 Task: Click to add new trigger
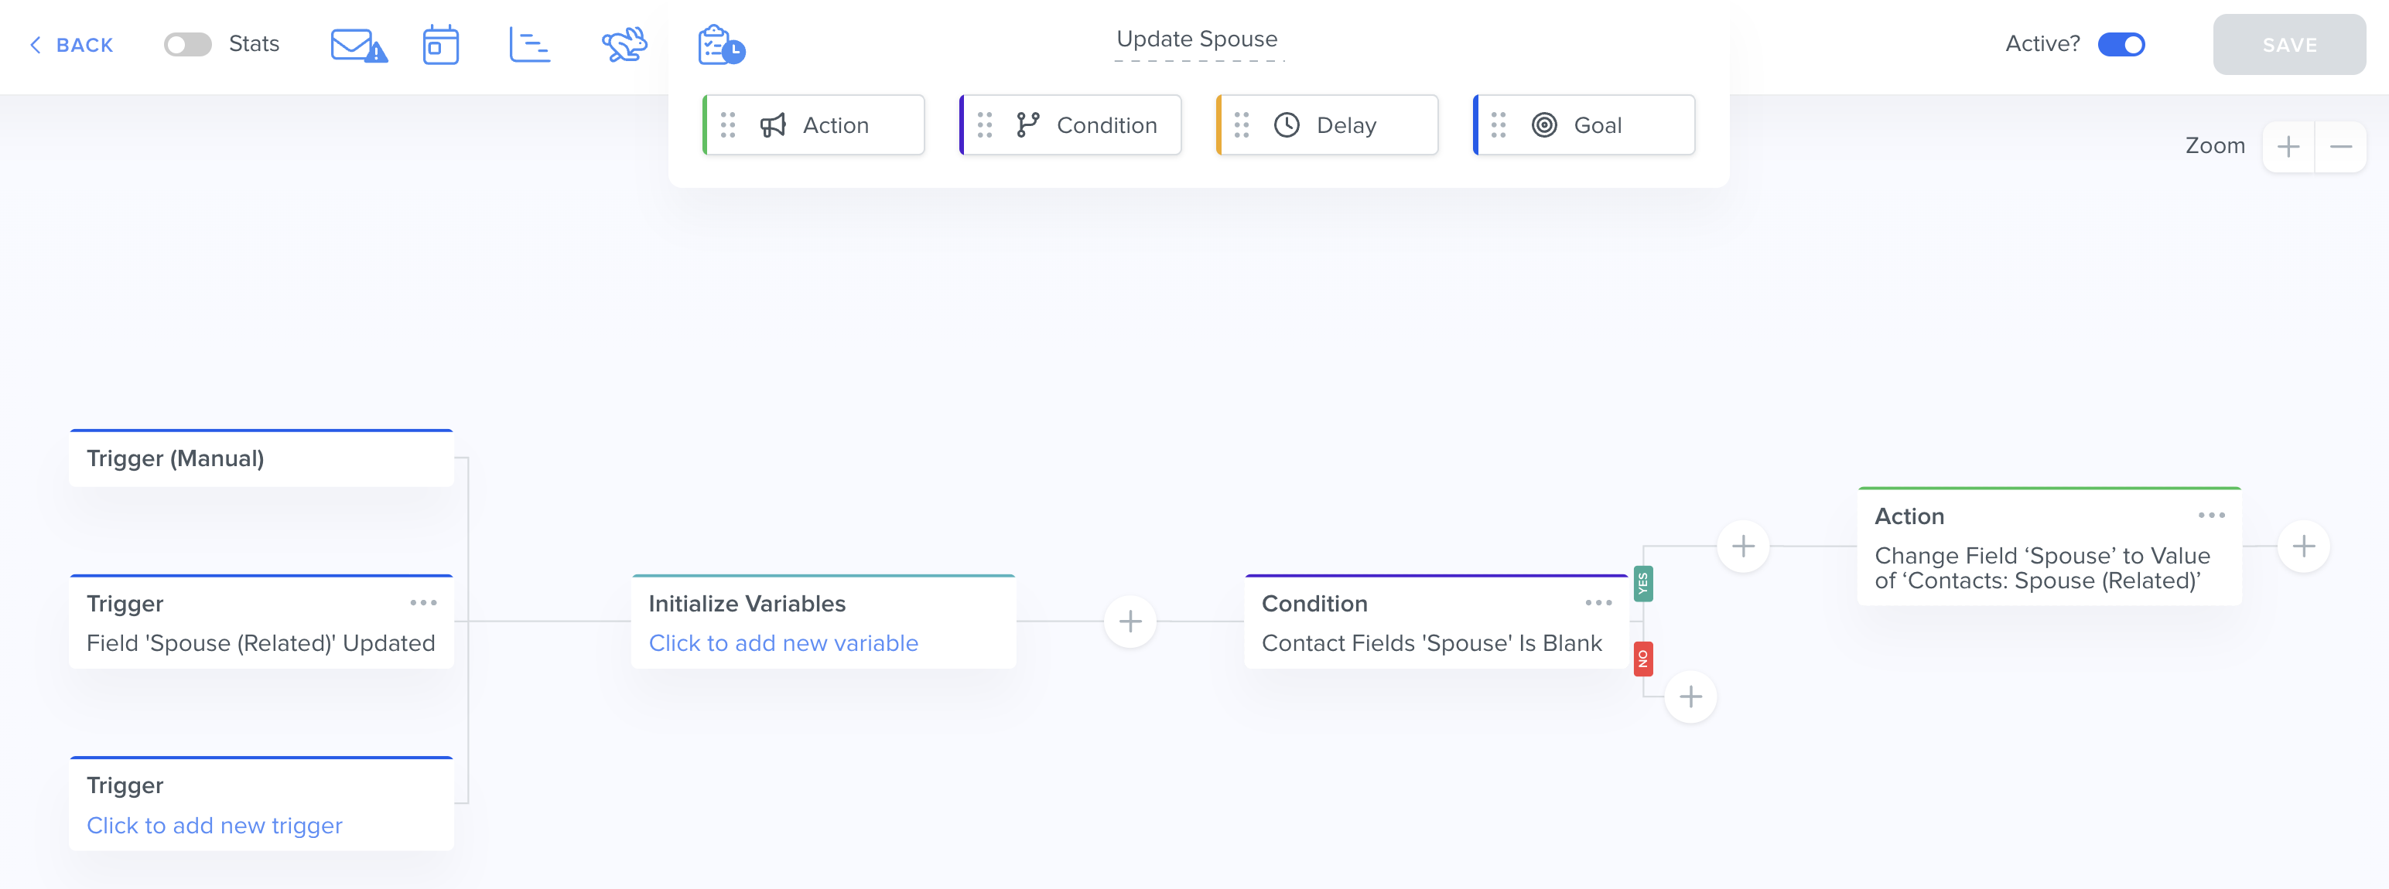214,825
